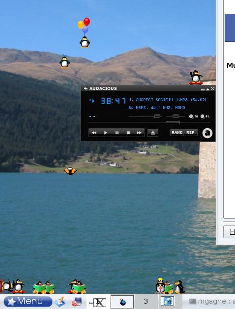Click the Play button in Audacious
235x309 pixels.
pyautogui.click(x=106, y=133)
